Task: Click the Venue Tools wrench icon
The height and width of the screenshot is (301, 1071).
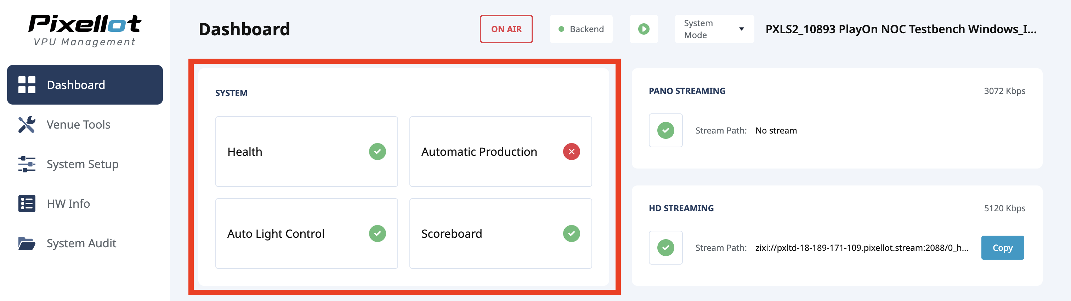Action: [x=27, y=124]
